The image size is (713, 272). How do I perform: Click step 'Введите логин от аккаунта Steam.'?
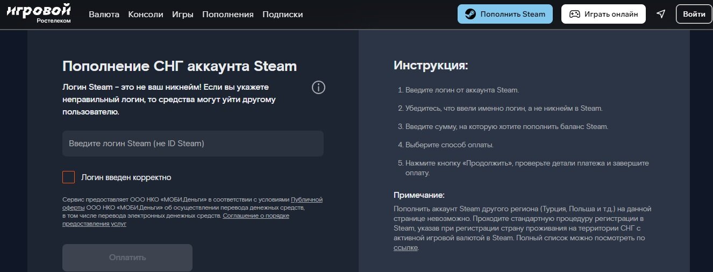pos(463,90)
